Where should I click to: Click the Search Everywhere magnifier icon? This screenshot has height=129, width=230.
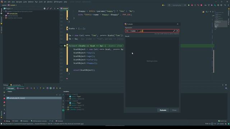(225, 5)
